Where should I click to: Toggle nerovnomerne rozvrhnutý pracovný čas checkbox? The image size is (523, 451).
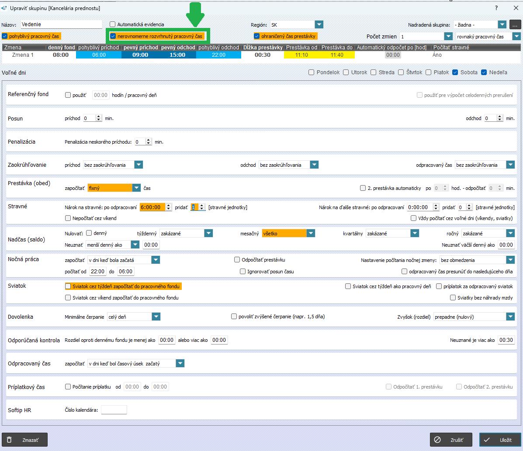[x=113, y=36]
